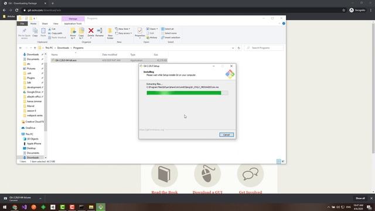Click History in the Open group
The width and height of the screenshot is (375, 211).
152,38
